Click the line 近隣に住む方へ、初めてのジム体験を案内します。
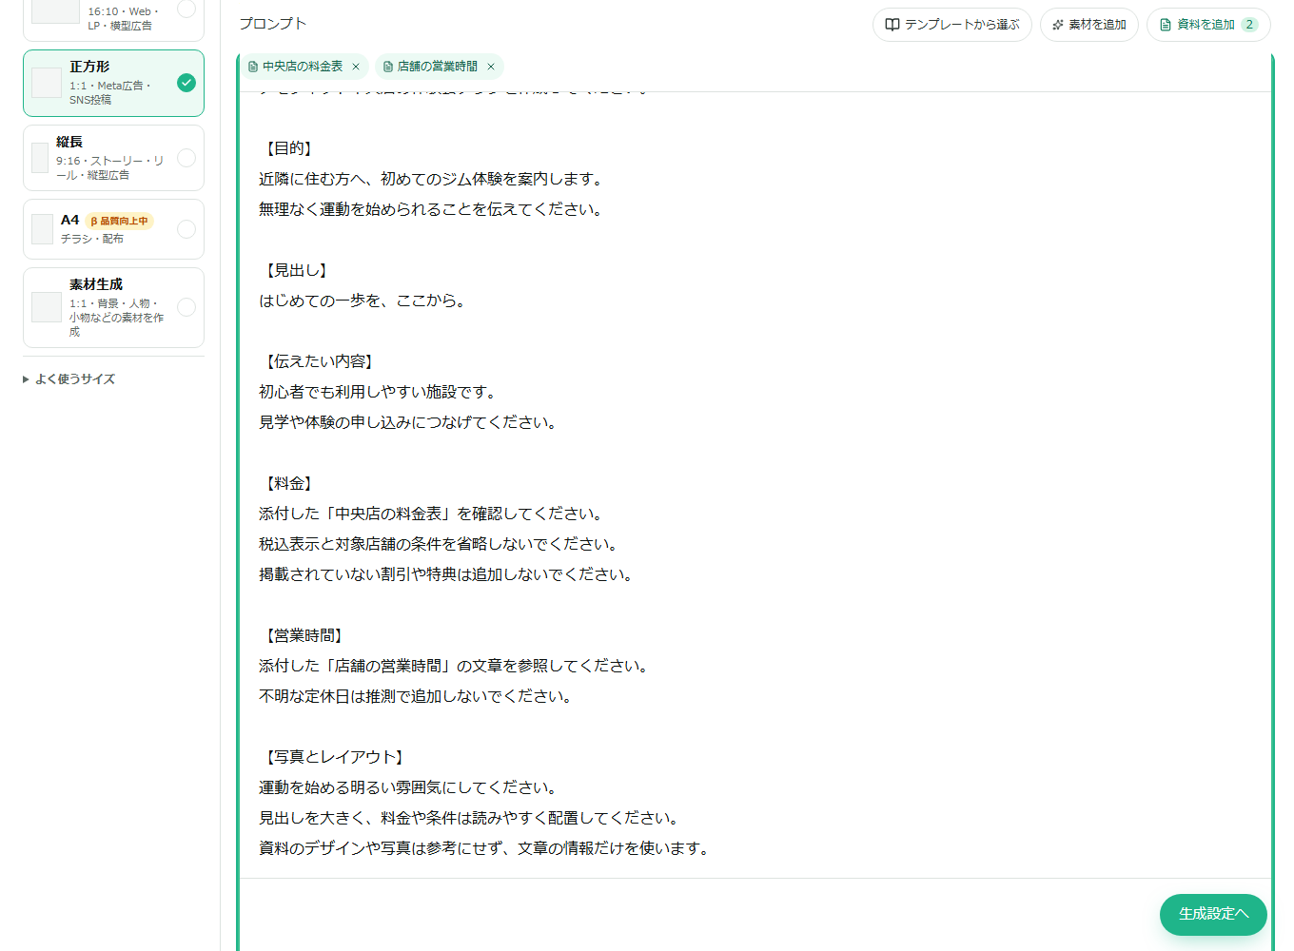 pos(430,179)
